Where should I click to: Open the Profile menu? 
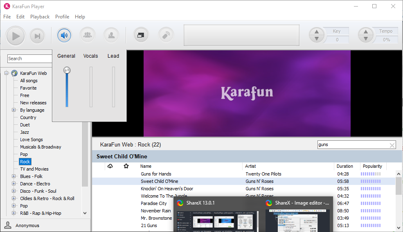pos(62,17)
